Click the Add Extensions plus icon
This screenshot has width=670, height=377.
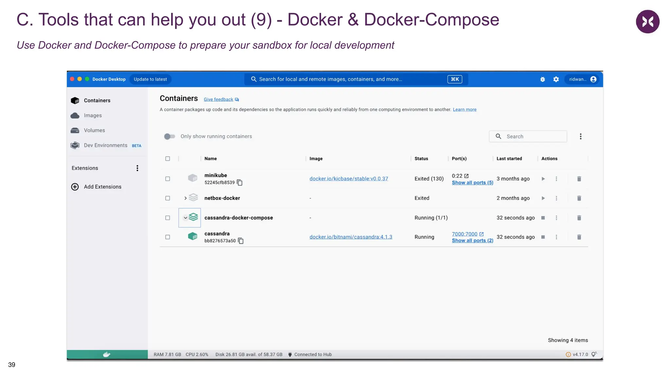click(x=75, y=187)
